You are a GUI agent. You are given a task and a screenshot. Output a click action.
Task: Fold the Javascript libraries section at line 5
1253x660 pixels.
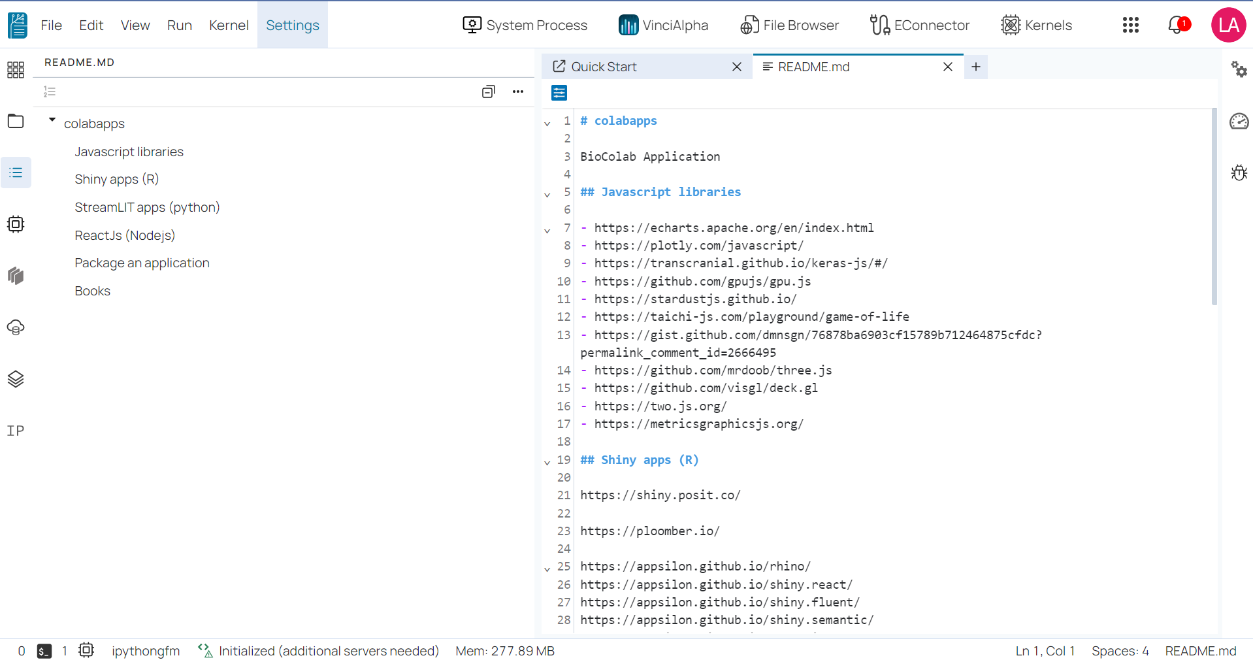point(547,195)
